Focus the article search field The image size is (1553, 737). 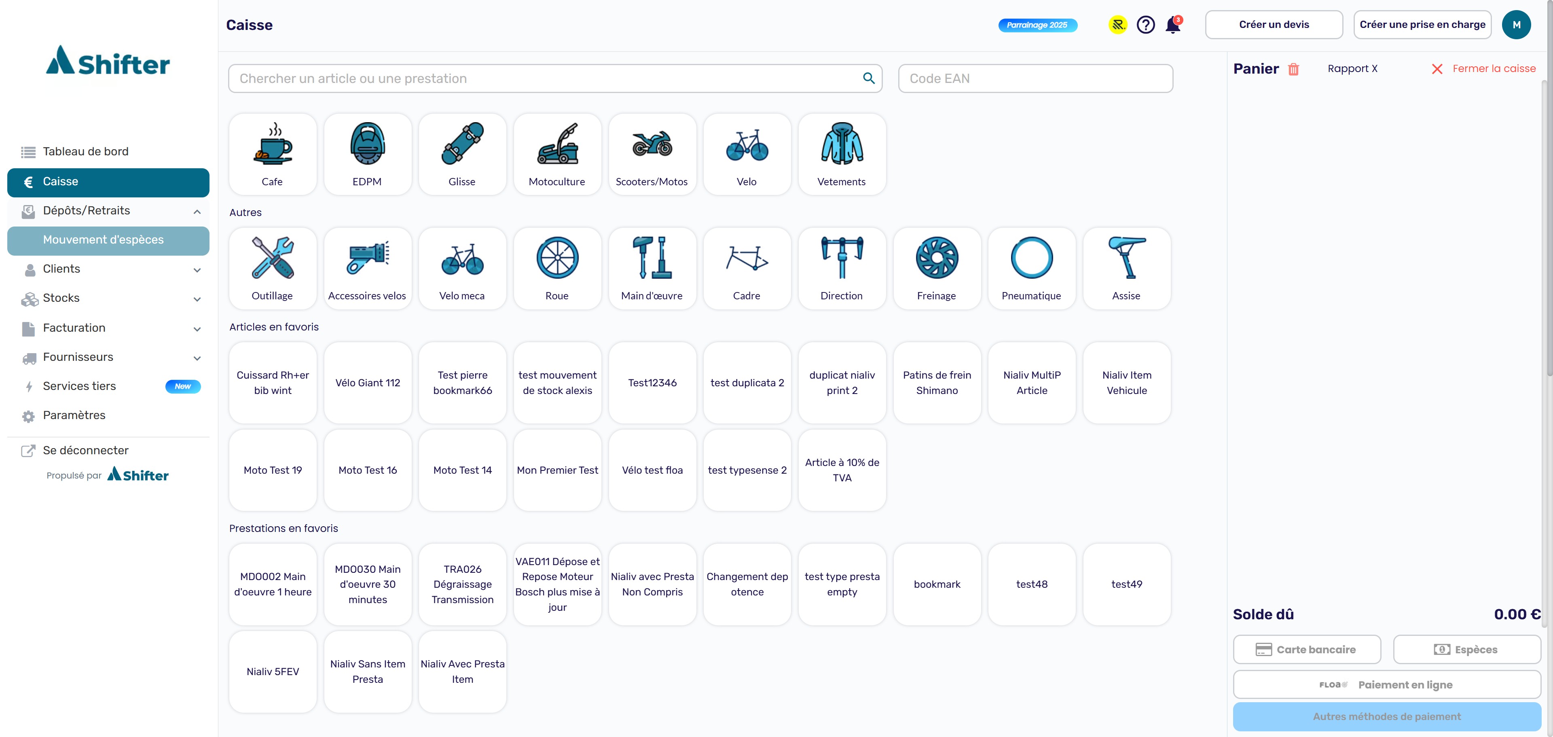coord(555,78)
